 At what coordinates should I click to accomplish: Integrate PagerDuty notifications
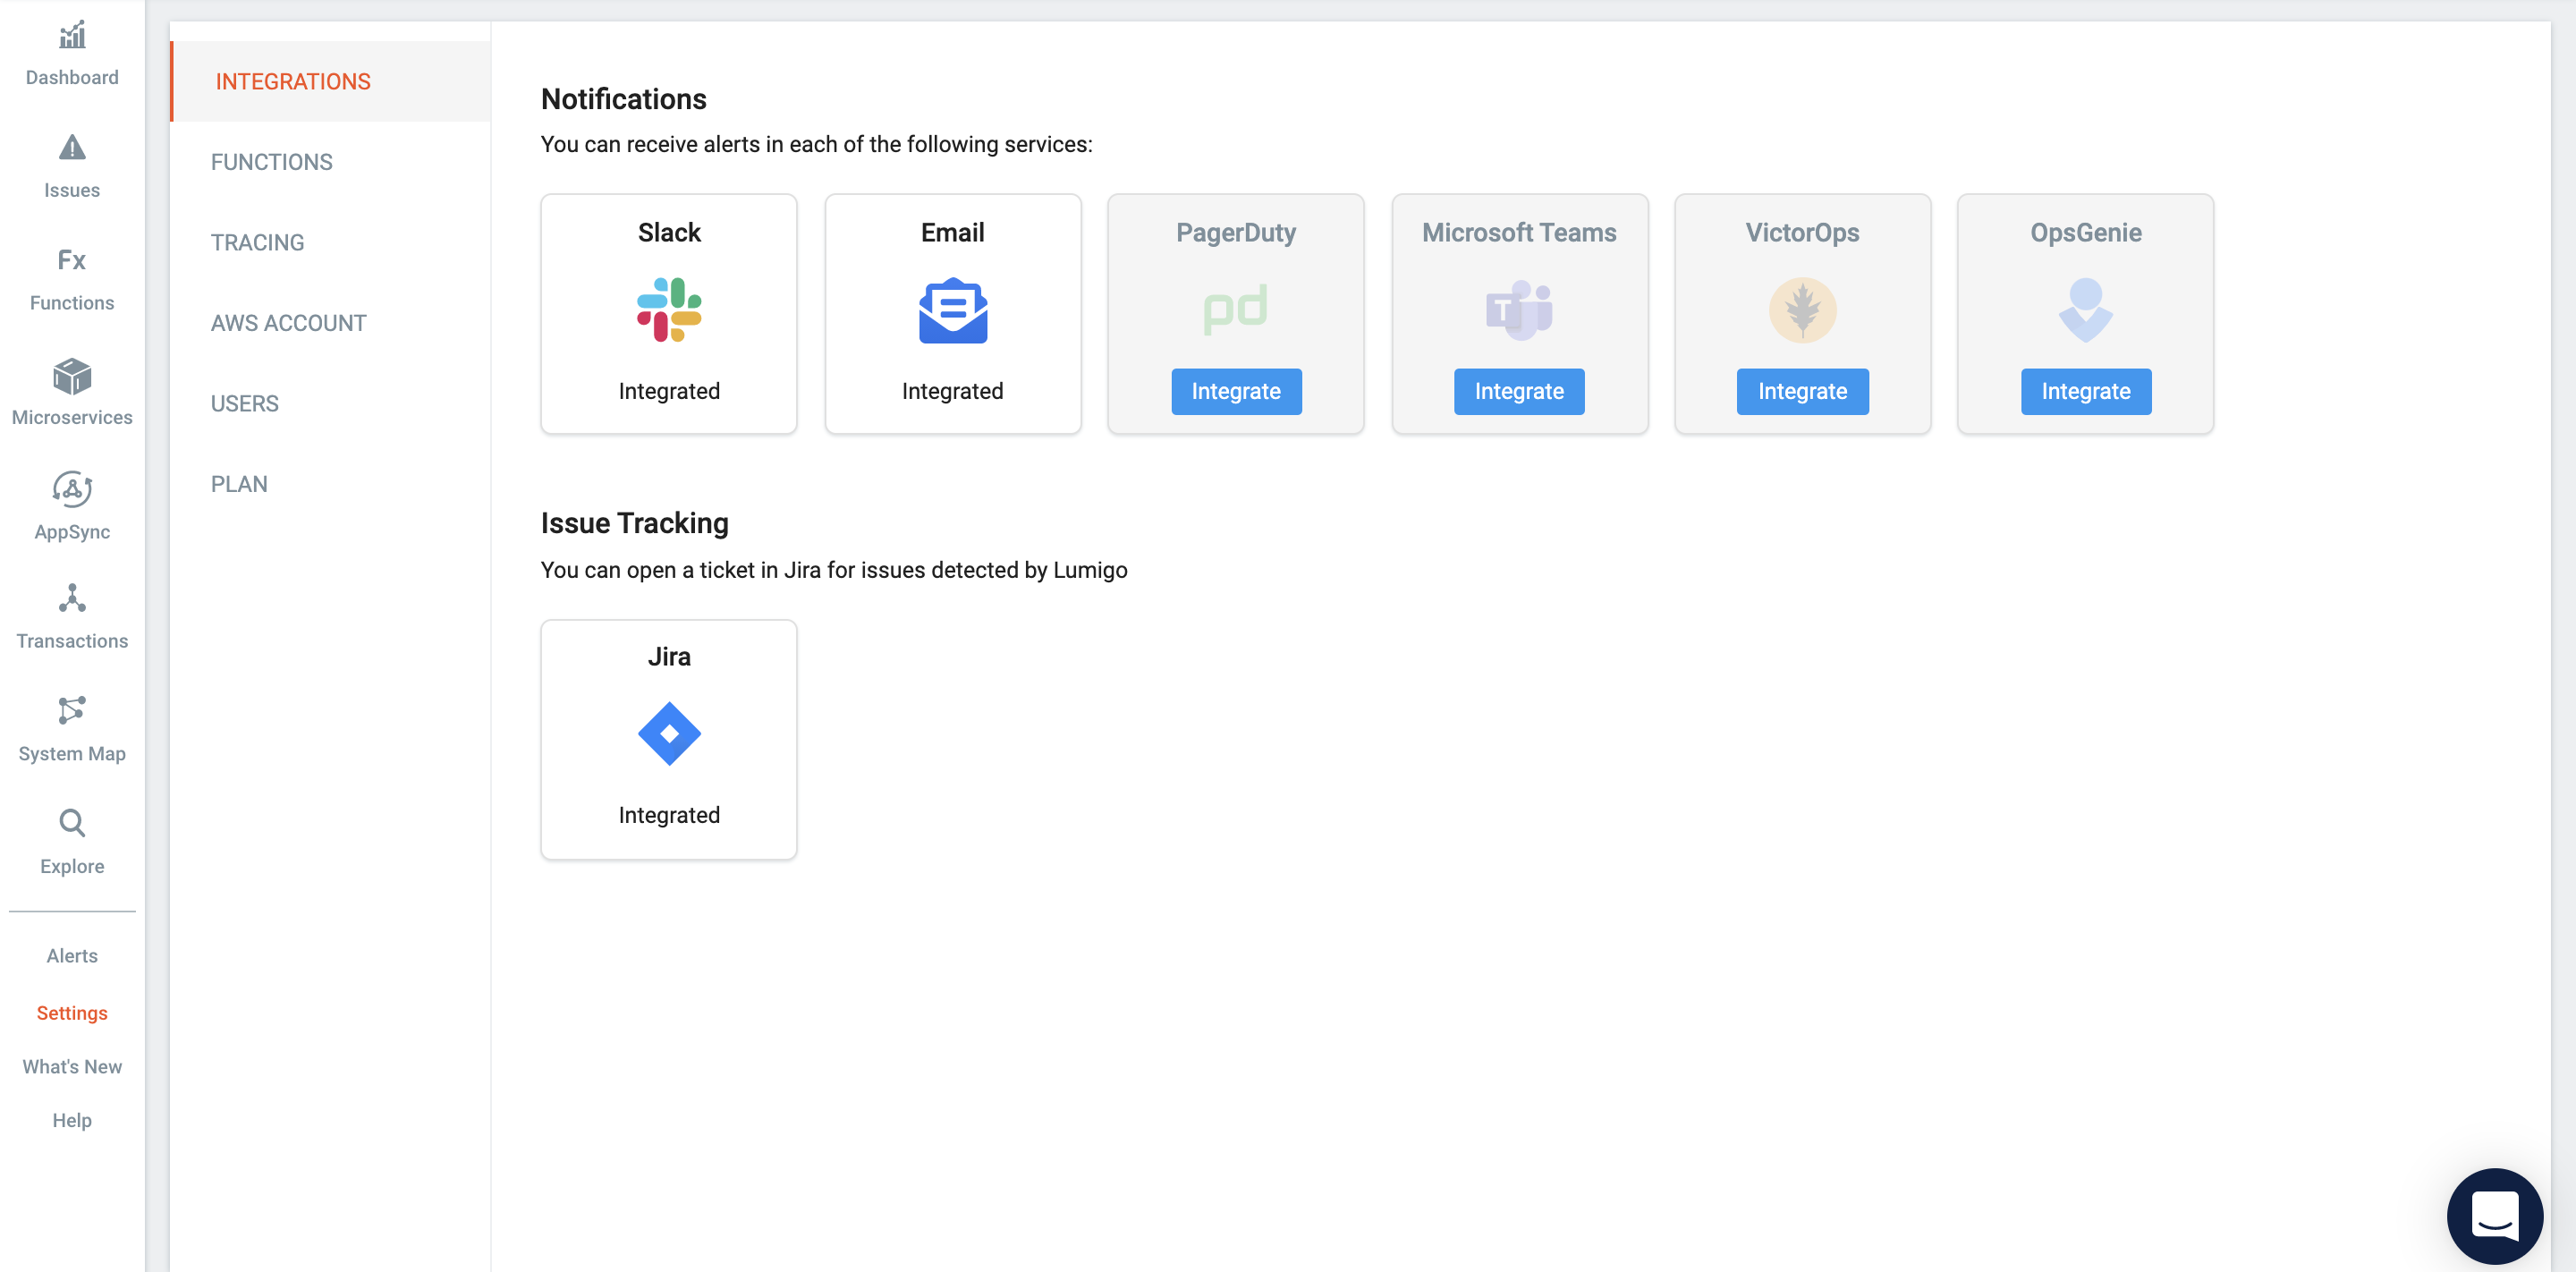(x=1236, y=391)
